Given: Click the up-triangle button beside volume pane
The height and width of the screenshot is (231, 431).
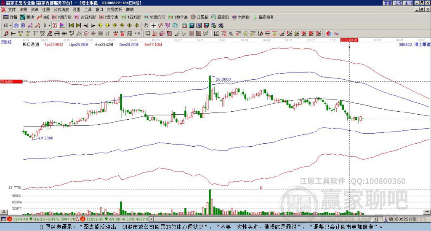Looking at the screenshot, I should point(4,212).
